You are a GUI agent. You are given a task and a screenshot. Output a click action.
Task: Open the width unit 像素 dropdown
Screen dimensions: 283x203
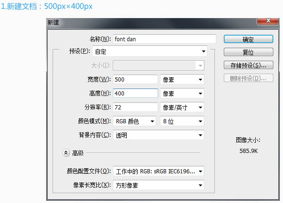pyautogui.click(x=182, y=79)
